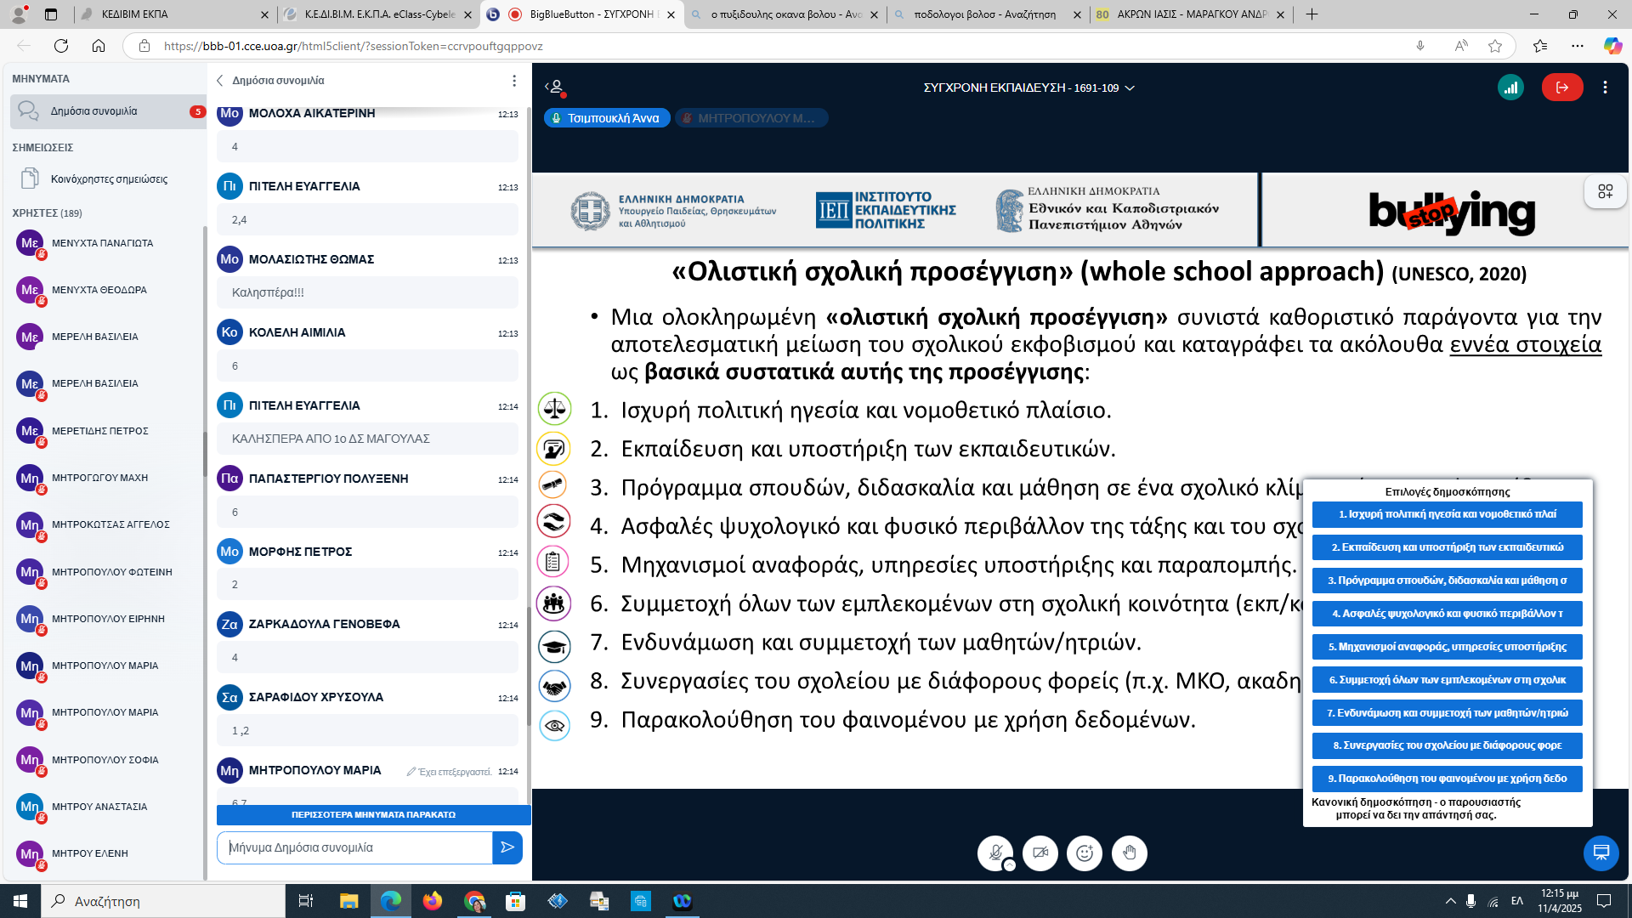Open Windows Start menu
Image resolution: width=1632 pixels, height=918 pixels.
(x=20, y=901)
